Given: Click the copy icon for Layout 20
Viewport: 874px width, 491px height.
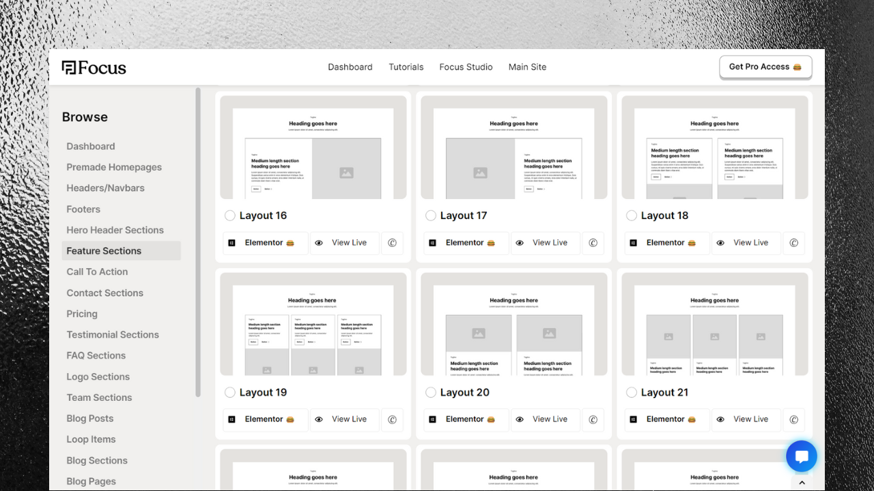Looking at the screenshot, I should tap(593, 419).
